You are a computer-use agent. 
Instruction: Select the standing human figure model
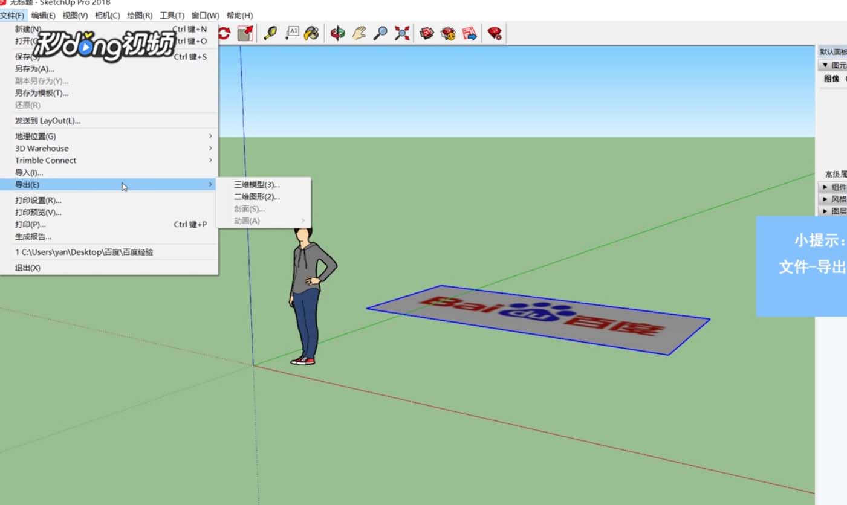311,296
